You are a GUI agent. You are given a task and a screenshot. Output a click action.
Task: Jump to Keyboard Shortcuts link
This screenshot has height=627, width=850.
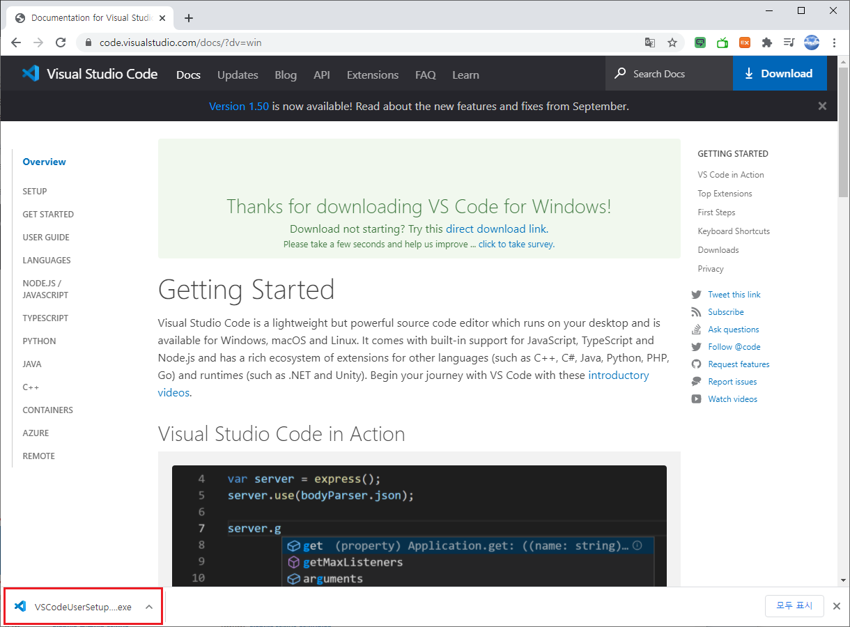point(734,231)
